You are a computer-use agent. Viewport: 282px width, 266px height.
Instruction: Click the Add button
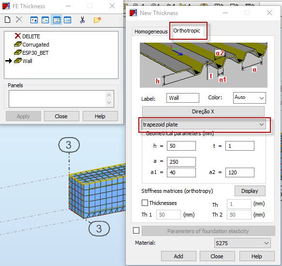(x=178, y=256)
